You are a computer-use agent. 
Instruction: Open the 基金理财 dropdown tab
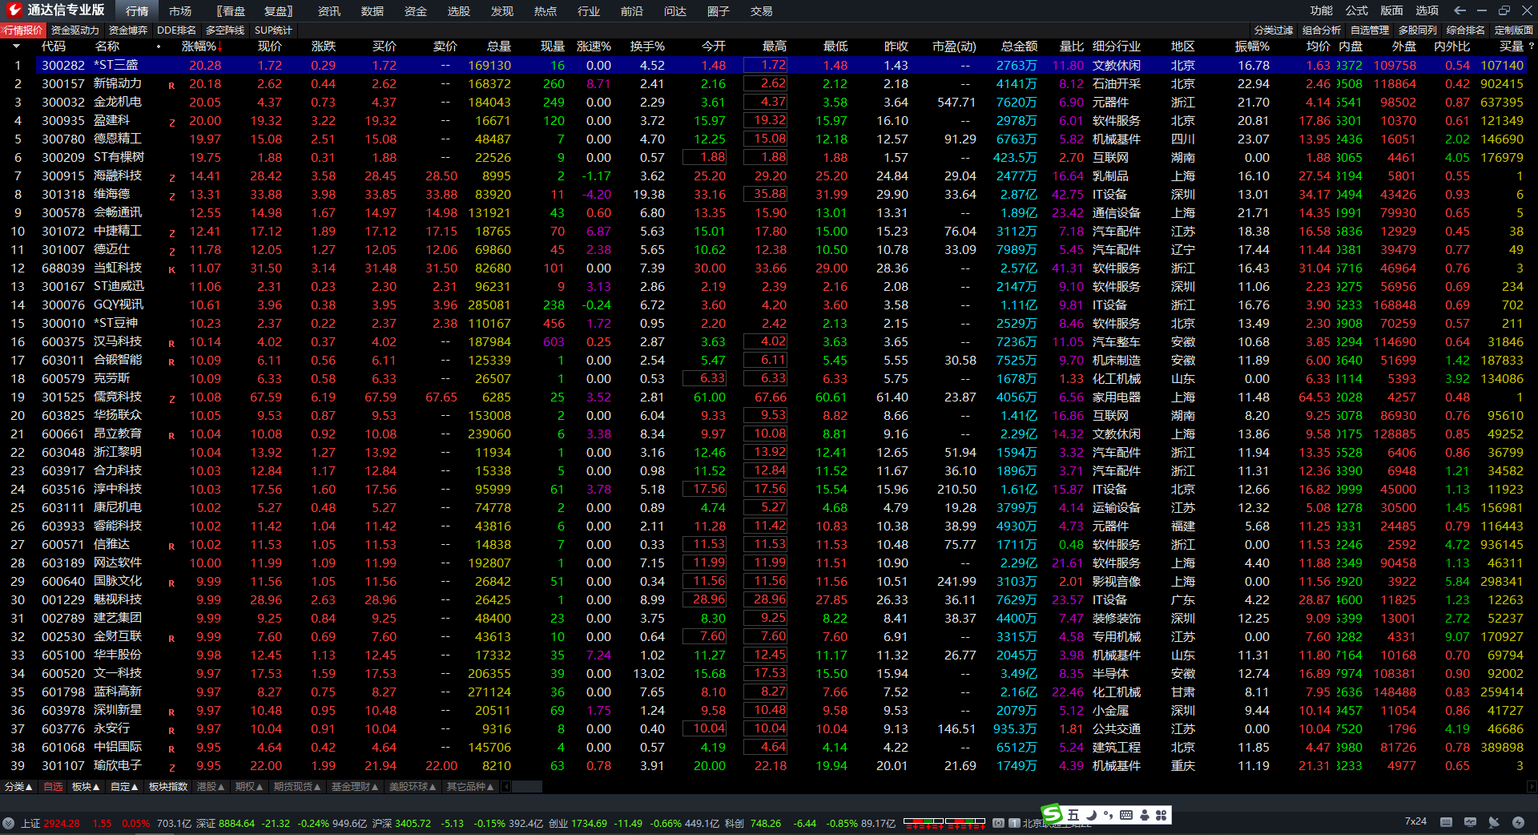click(x=355, y=787)
